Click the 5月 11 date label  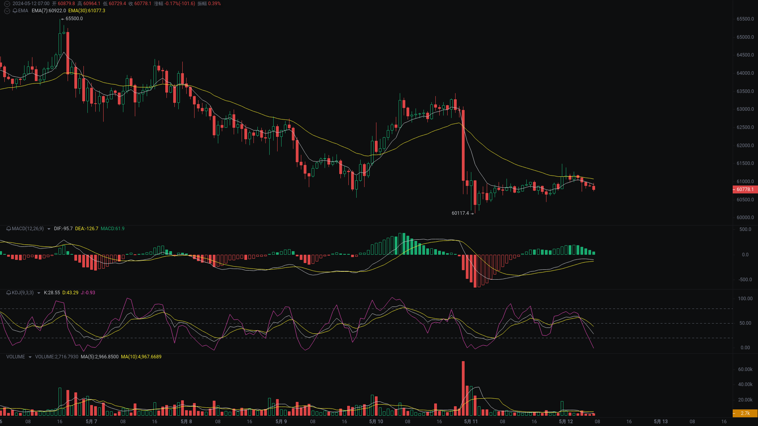click(471, 422)
